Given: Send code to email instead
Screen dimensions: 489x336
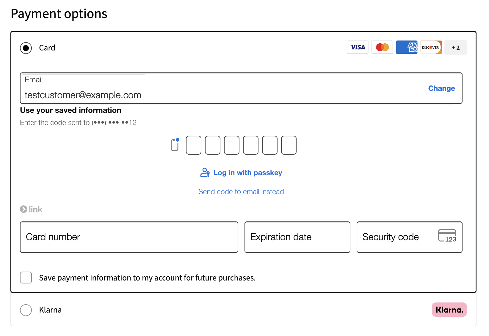Looking at the screenshot, I should [241, 192].
